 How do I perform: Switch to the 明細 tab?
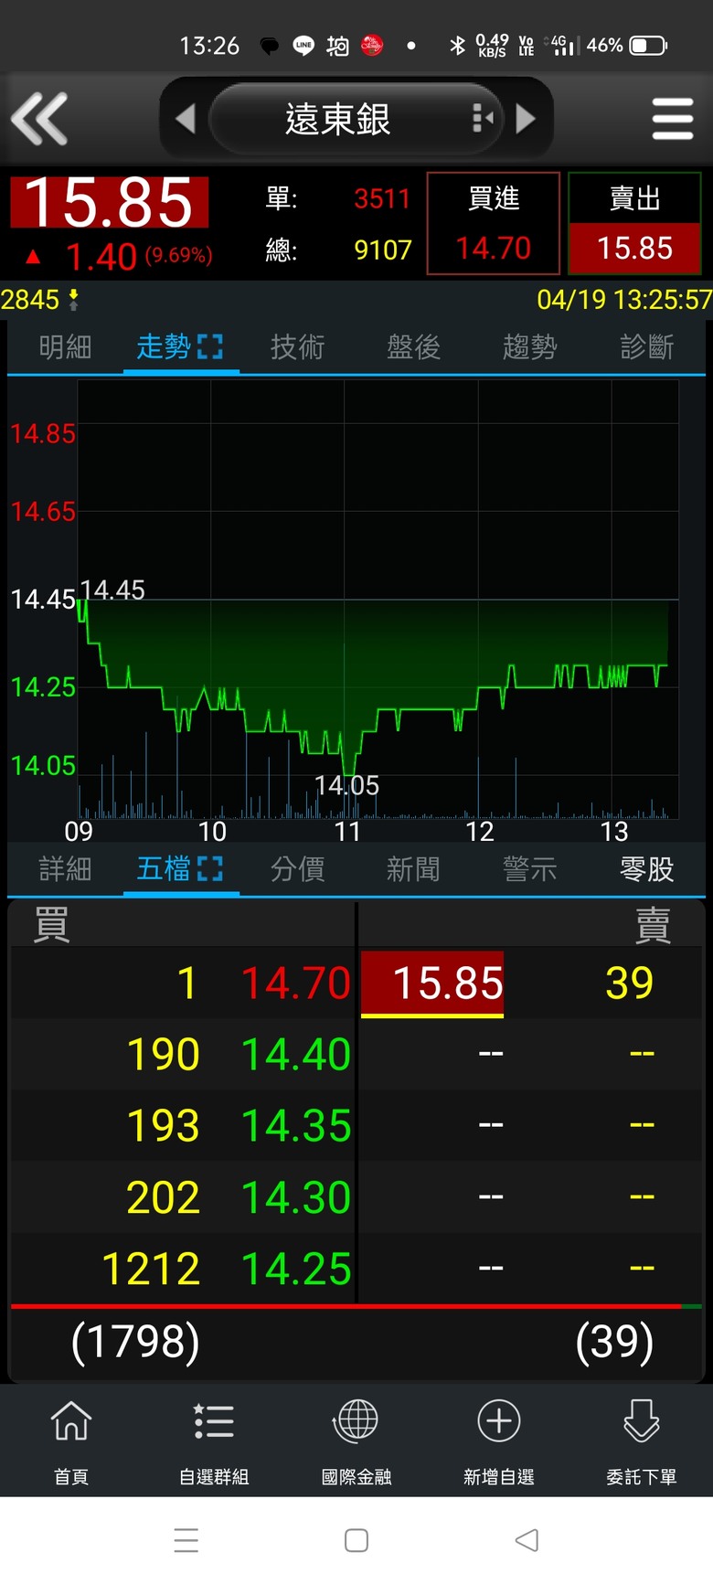click(x=65, y=347)
